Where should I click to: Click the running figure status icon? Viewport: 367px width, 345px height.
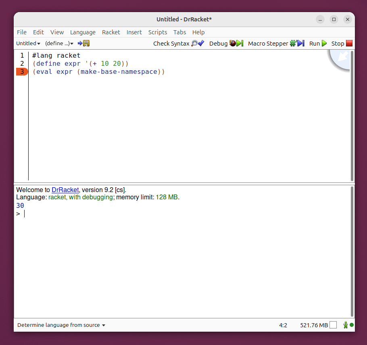click(x=346, y=325)
